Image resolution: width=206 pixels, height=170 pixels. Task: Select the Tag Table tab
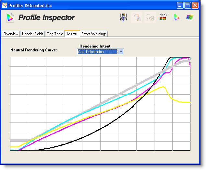(x=55, y=34)
